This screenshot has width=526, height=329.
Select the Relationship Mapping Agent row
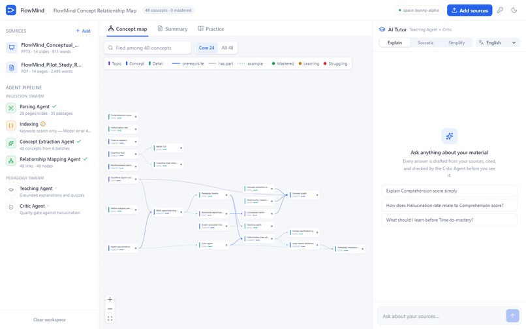pos(49,162)
